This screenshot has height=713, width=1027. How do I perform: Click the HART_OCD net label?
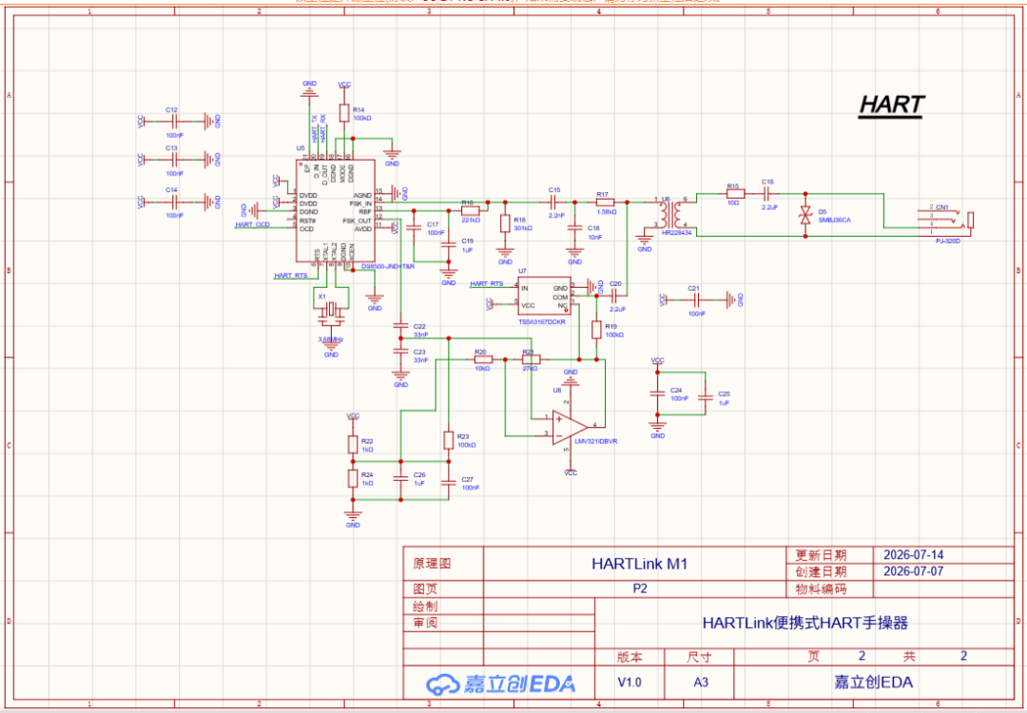[252, 225]
